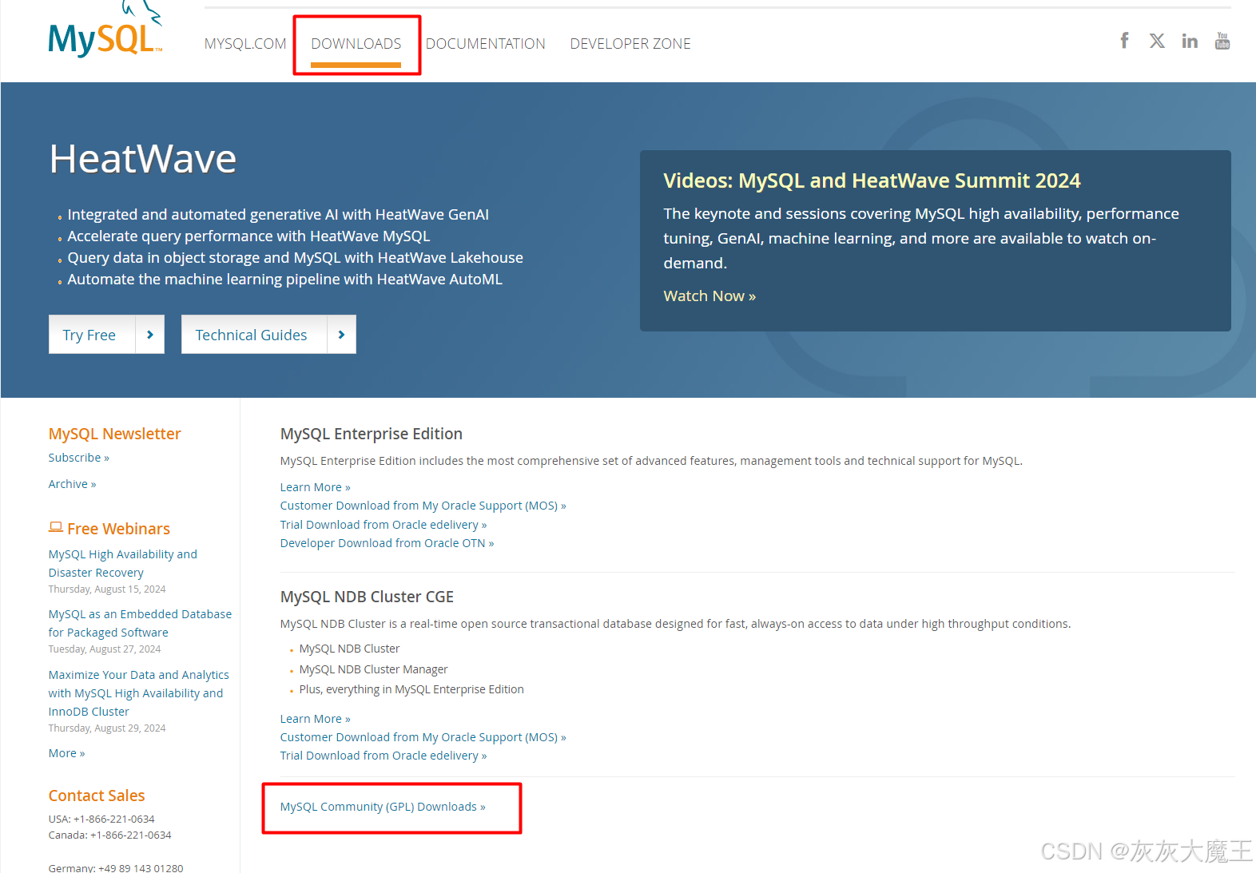Click the laptop icon by Free Webinars
This screenshot has height=873, width=1256.
[x=56, y=527]
